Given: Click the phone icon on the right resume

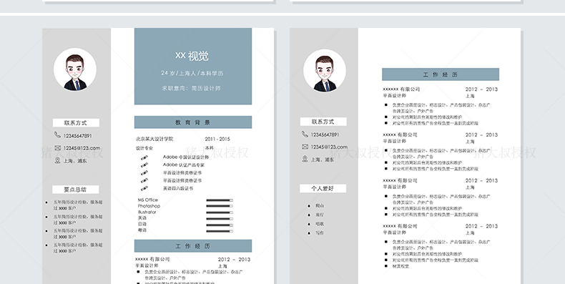Looking at the screenshot, I should coord(305,134).
